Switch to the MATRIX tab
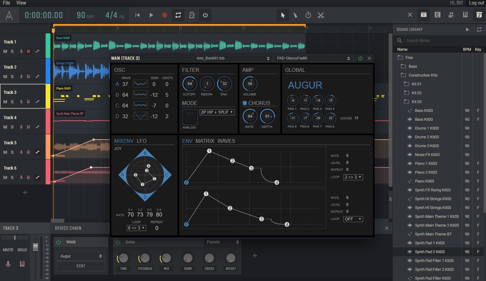The image size is (486, 281). pos(205,141)
